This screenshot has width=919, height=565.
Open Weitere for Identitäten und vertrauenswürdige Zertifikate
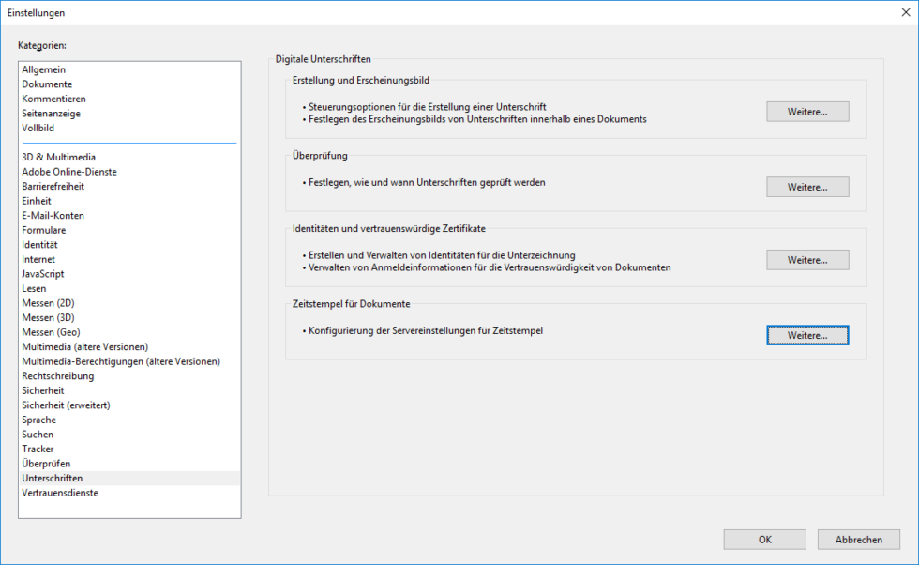[806, 259]
